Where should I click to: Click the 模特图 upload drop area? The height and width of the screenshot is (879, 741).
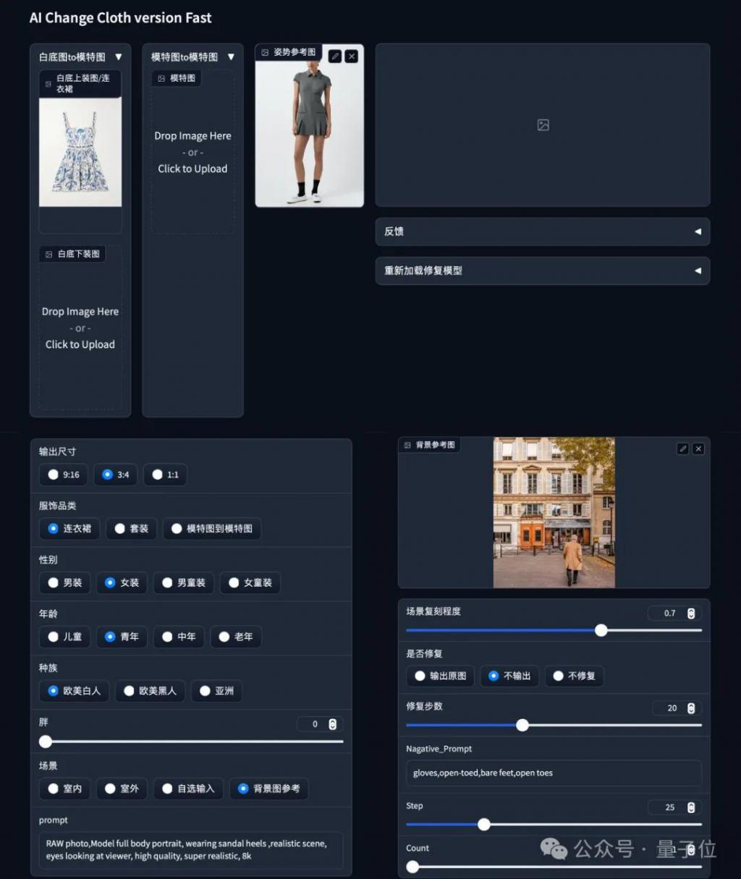coord(192,152)
